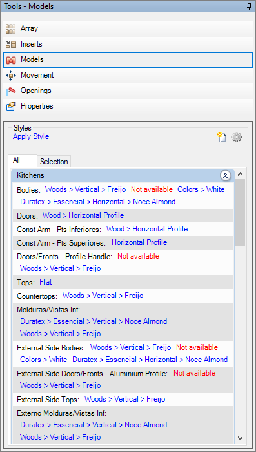The width and height of the screenshot is (256, 452).
Task: Click External Side Bodies Not available
Action: pos(197,347)
